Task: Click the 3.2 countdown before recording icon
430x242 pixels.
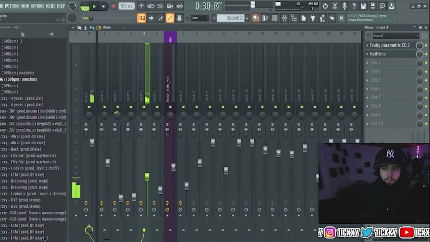Action: [x=160, y=6]
